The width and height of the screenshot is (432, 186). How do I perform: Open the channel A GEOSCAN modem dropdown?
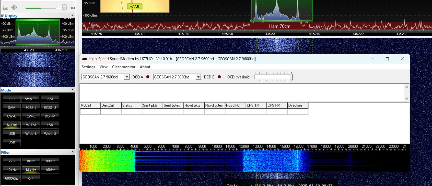(127, 77)
